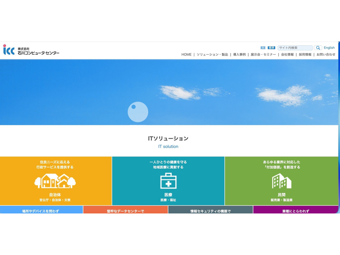This screenshot has width=340, height=255.
Task: Click the office building icon in 民間 tile
Action: 282,181
